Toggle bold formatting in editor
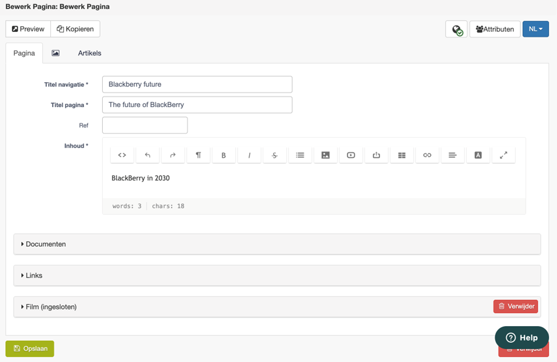The height and width of the screenshot is (362, 557). (x=224, y=155)
